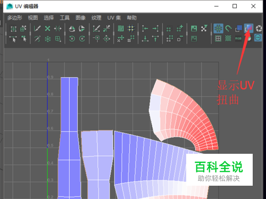Toggle texture image display
Image resolution: width=266 pixels, height=199 pixels.
tap(194, 29)
